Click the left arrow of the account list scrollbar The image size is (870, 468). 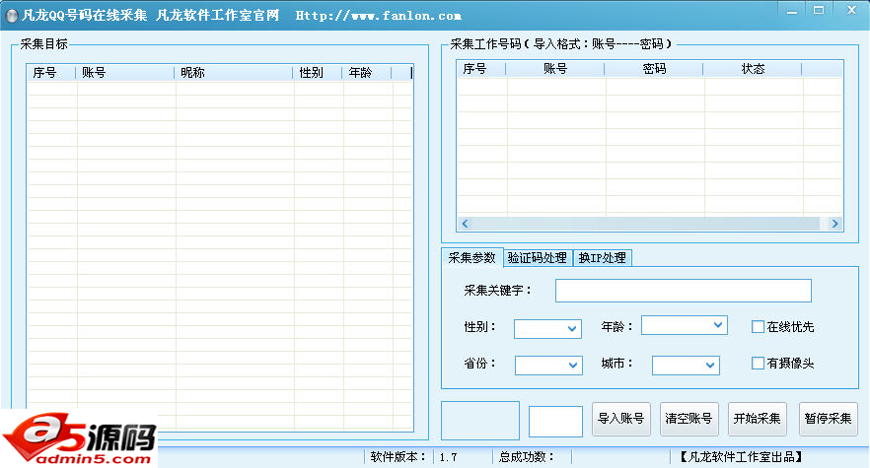(x=465, y=224)
